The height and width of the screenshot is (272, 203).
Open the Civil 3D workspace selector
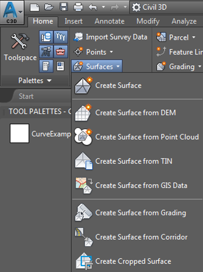(166, 7)
